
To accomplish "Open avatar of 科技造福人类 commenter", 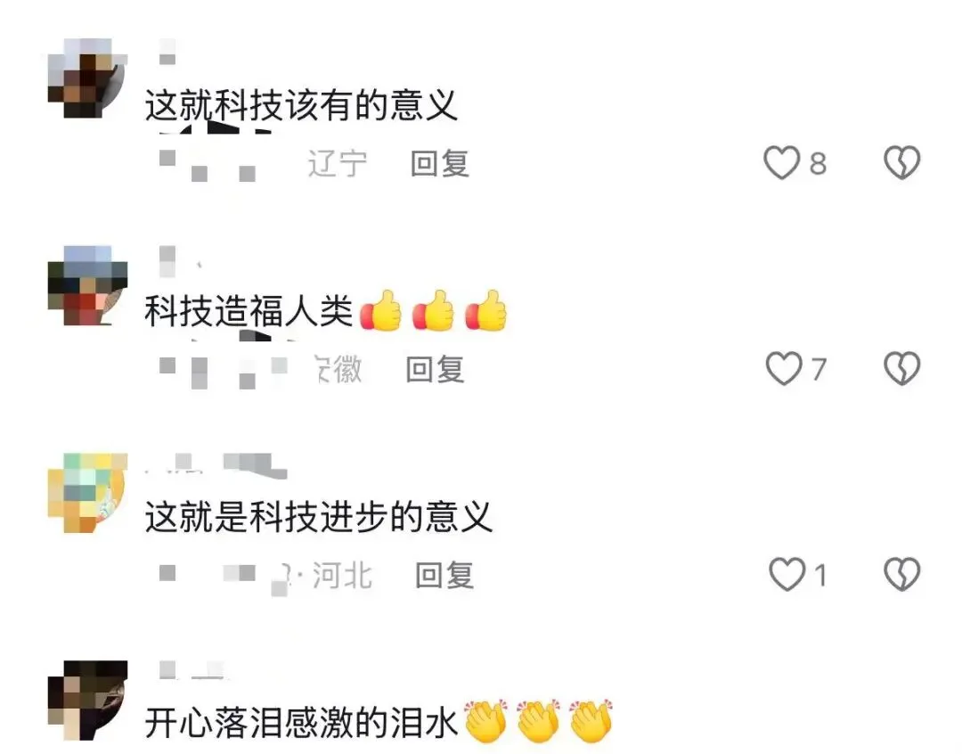I will tap(87, 285).
